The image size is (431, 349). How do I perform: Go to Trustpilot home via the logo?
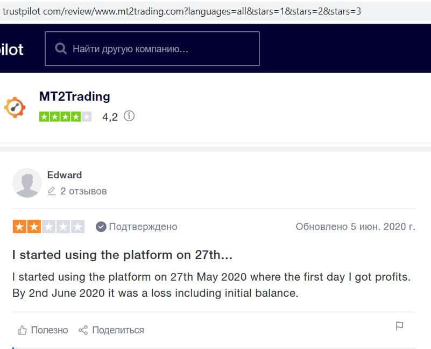(11, 50)
